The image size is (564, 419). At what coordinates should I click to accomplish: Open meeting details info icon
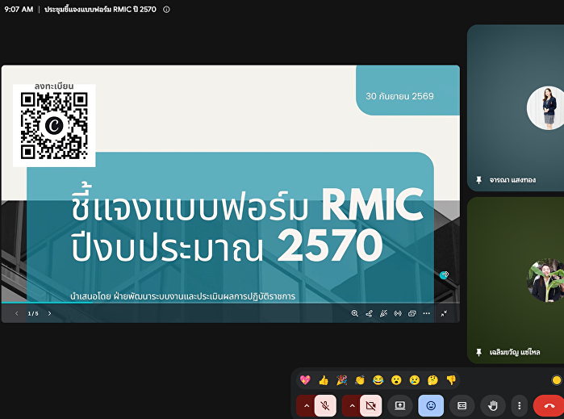tap(166, 10)
